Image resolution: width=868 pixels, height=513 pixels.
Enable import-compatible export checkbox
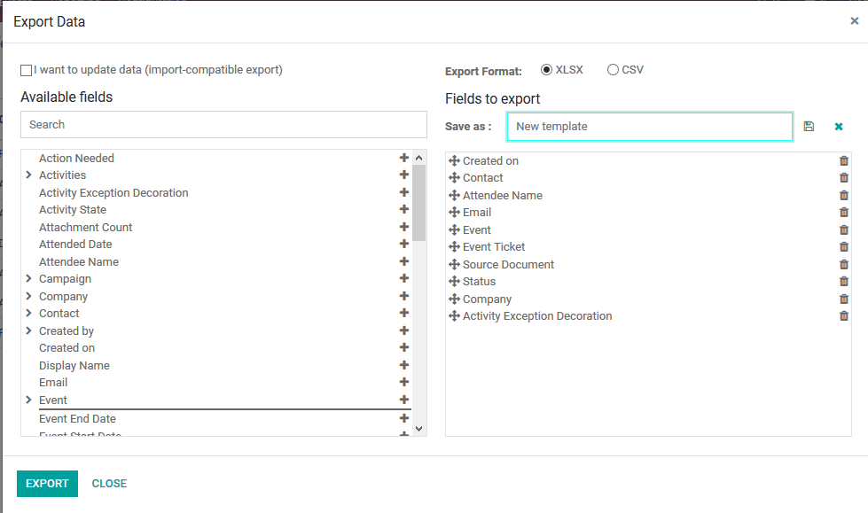pyautogui.click(x=26, y=70)
